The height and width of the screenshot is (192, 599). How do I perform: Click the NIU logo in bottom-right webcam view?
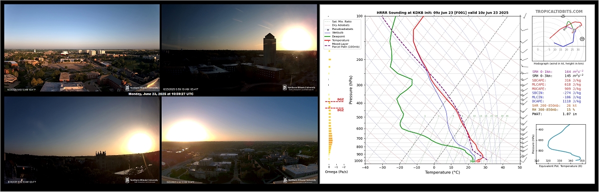click(x=299, y=180)
